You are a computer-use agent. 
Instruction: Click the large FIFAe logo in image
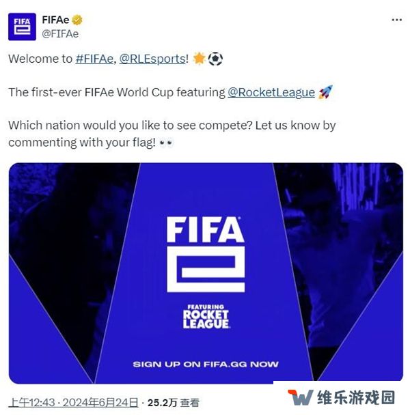[x=206, y=255]
